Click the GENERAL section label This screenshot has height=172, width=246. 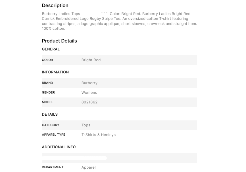pos(51,49)
